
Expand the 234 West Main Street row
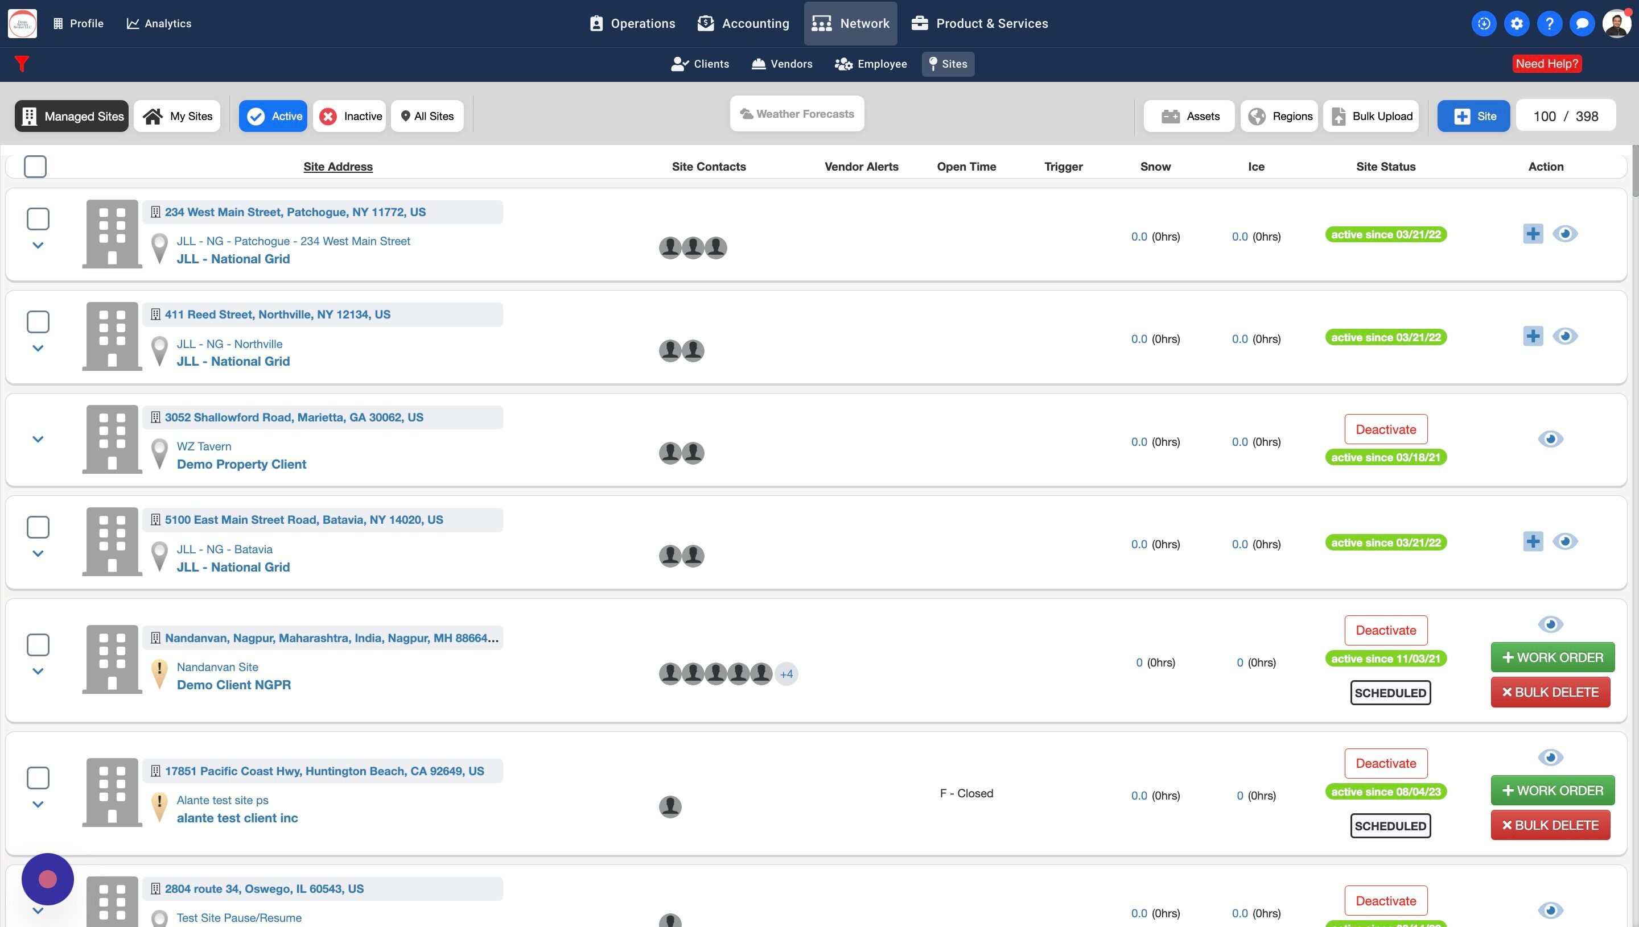tap(38, 246)
